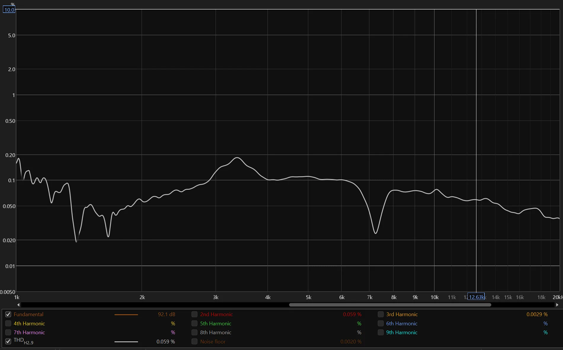
Task: Click the horizontal scrollbar thumb
Action: pos(390,305)
